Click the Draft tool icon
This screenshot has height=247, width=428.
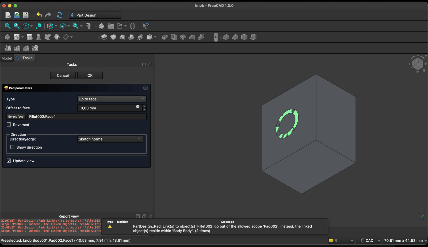click(x=244, y=37)
